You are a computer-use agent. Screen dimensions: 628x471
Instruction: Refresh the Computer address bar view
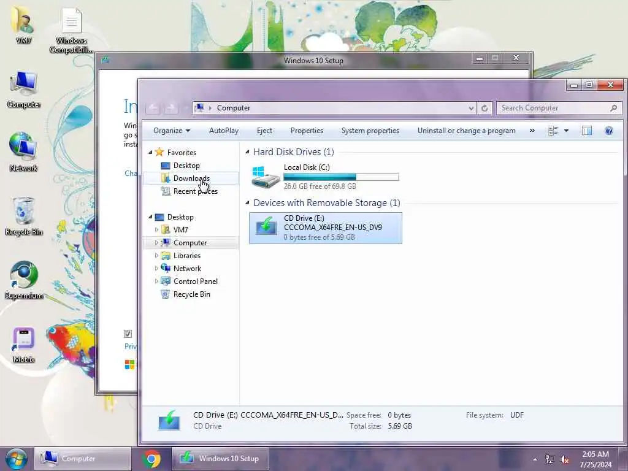[x=484, y=108]
